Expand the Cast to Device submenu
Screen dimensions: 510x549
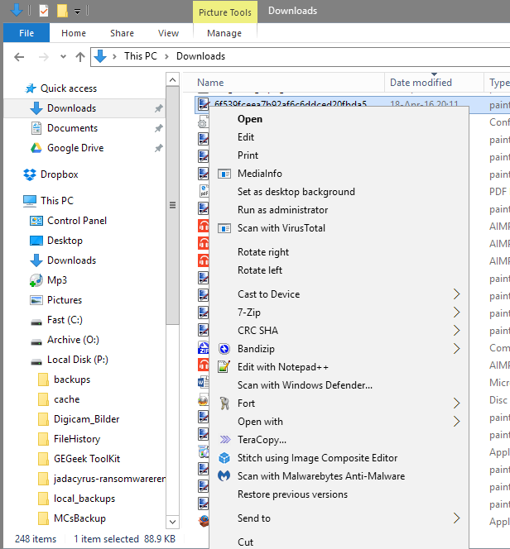(456, 294)
